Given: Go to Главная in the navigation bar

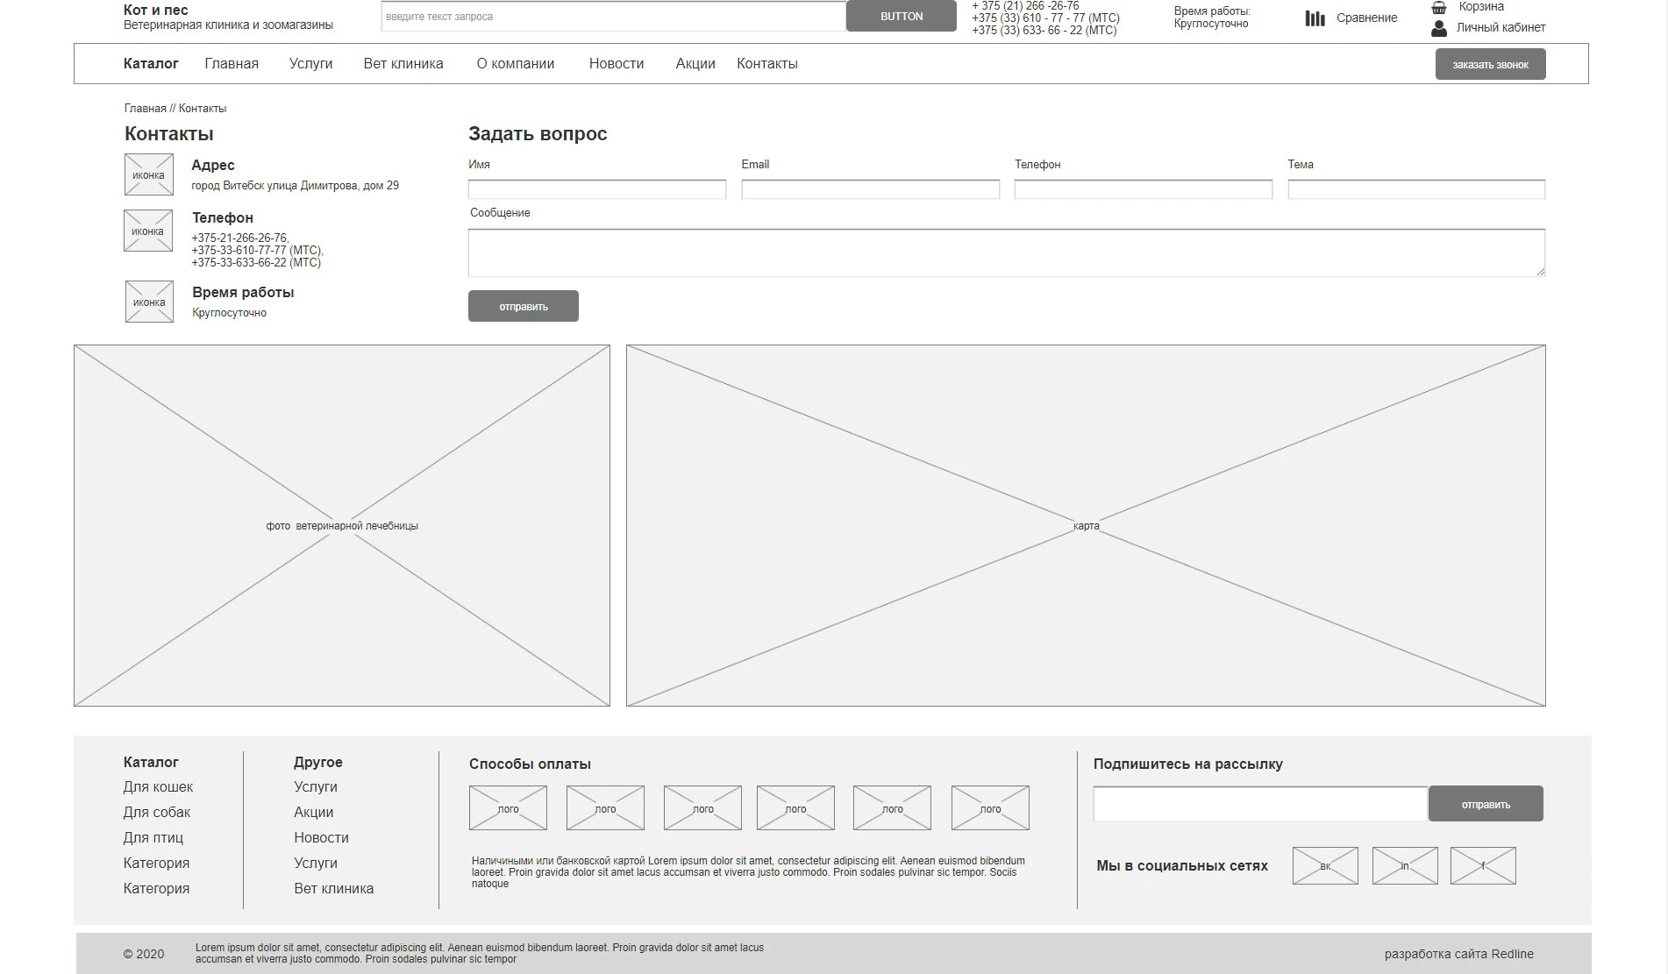Looking at the screenshot, I should point(232,63).
